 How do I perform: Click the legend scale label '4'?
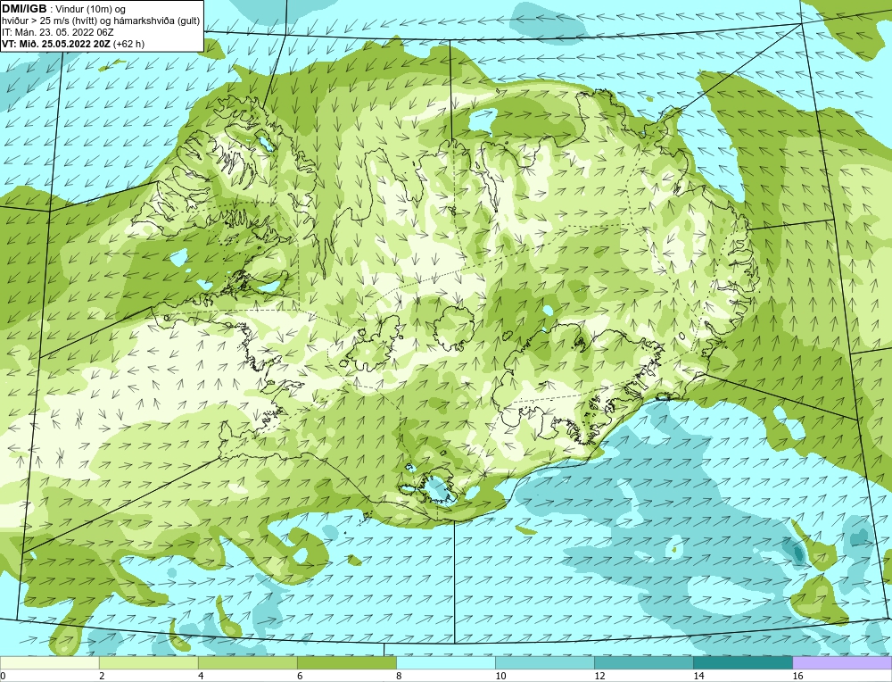click(200, 677)
